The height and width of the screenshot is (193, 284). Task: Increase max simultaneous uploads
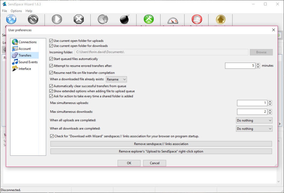(x=270, y=101)
